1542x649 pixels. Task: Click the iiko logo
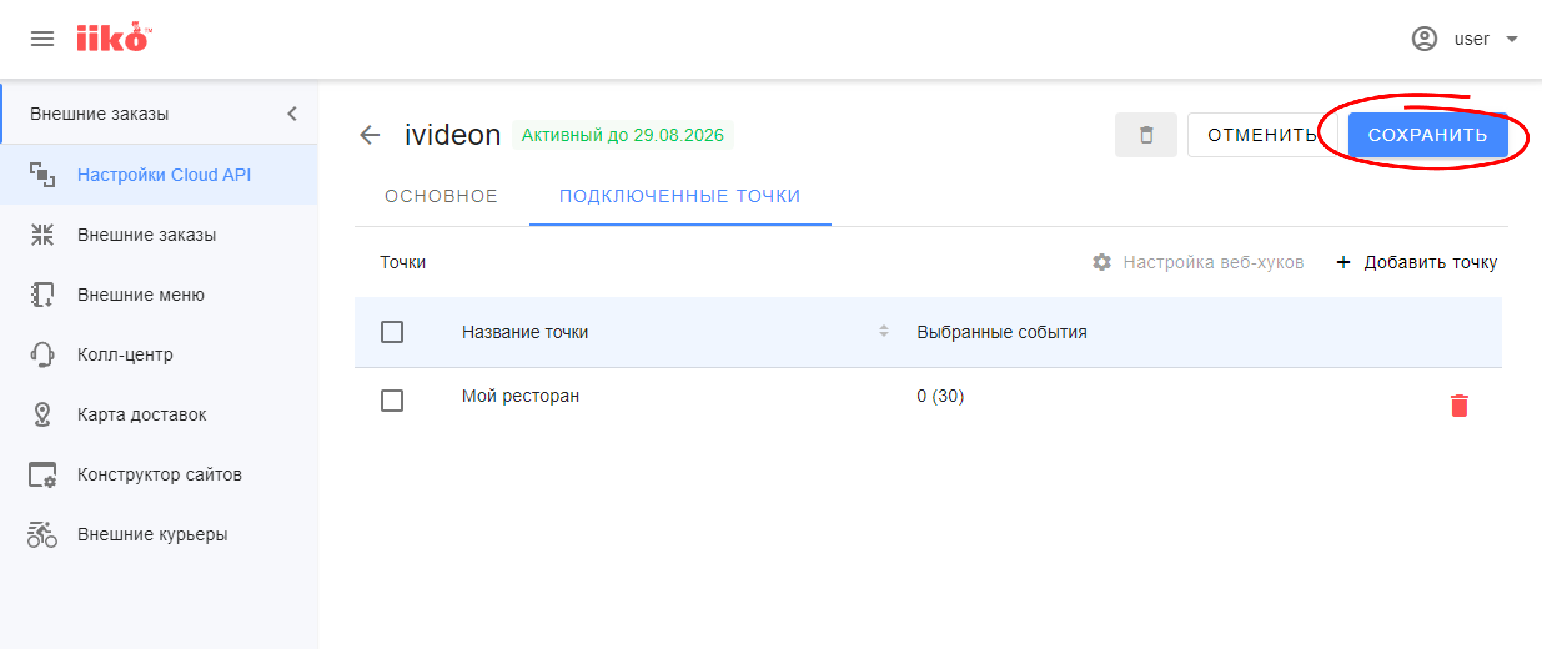pos(114,37)
